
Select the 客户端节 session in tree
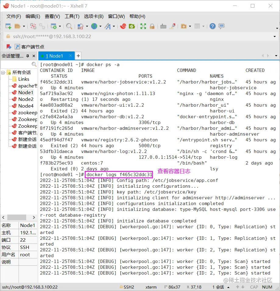point(24,133)
